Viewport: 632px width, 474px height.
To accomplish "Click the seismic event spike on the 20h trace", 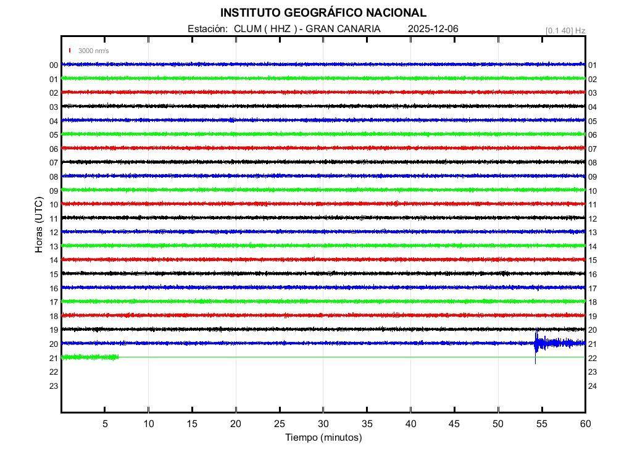I will pos(536,343).
